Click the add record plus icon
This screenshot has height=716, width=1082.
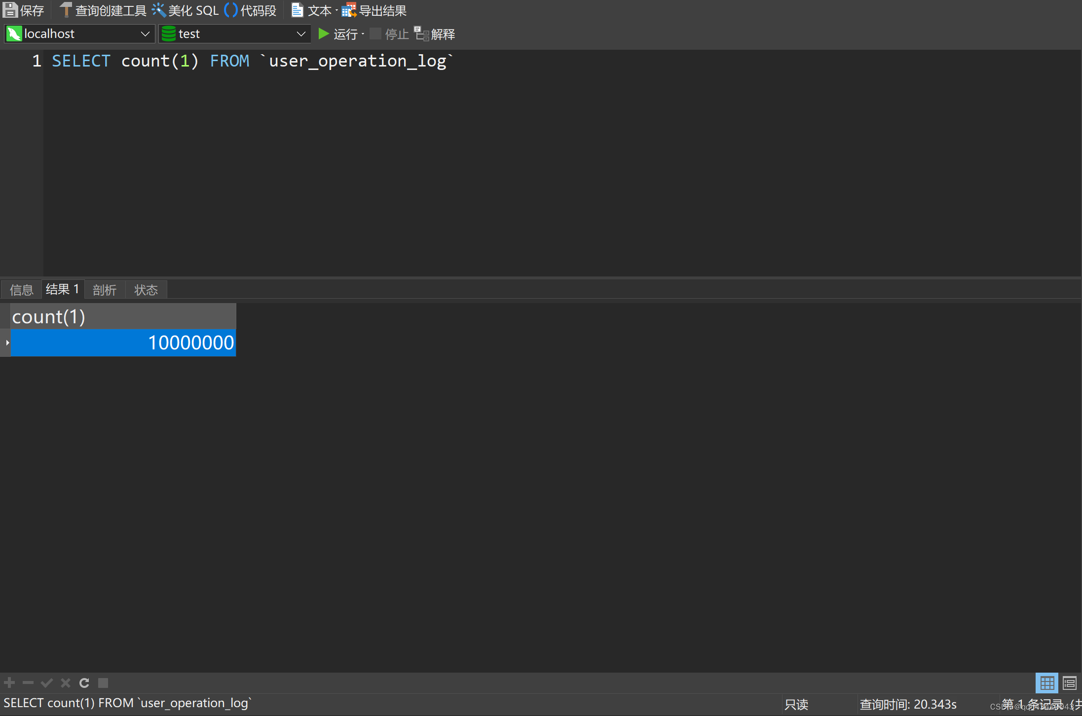tap(9, 682)
